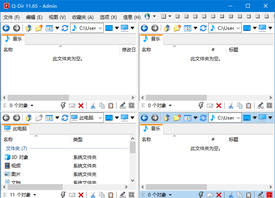
Task: Sort top-left pane by 名称 column
Action: pos(60,50)
